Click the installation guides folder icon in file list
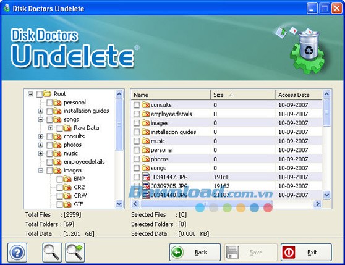 tap(146, 132)
